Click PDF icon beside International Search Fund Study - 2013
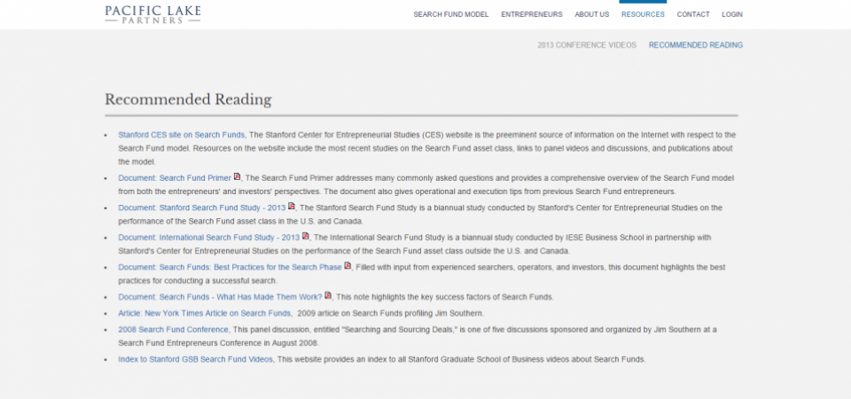The height and width of the screenshot is (399, 851). (306, 236)
